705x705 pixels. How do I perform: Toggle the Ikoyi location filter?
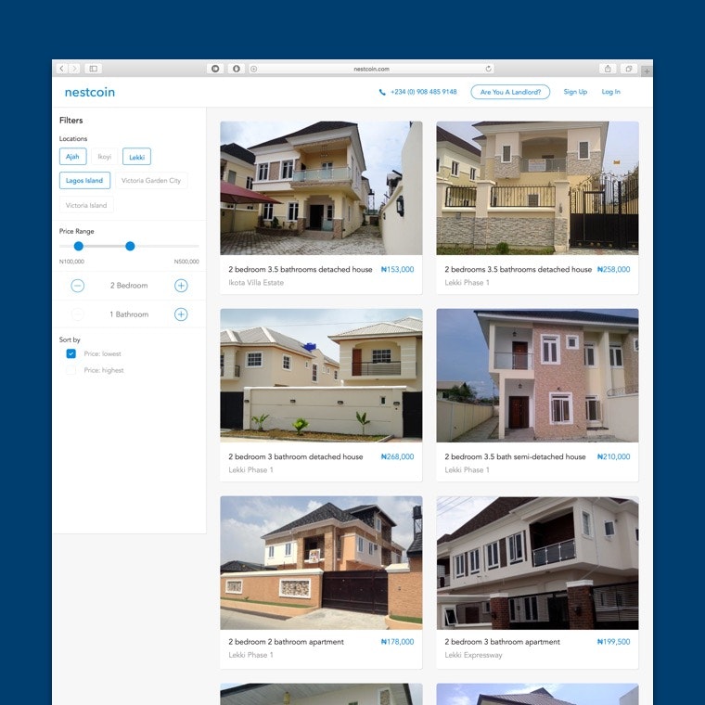pyautogui.click(x=104, y=157)
